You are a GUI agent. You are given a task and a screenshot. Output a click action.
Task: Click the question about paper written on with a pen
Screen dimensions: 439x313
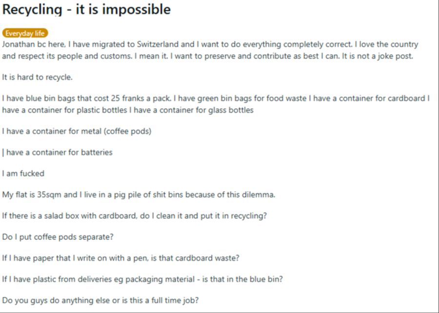tap(120, 258)
